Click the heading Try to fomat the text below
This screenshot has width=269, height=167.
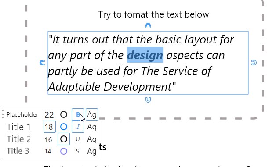(153, 14)
